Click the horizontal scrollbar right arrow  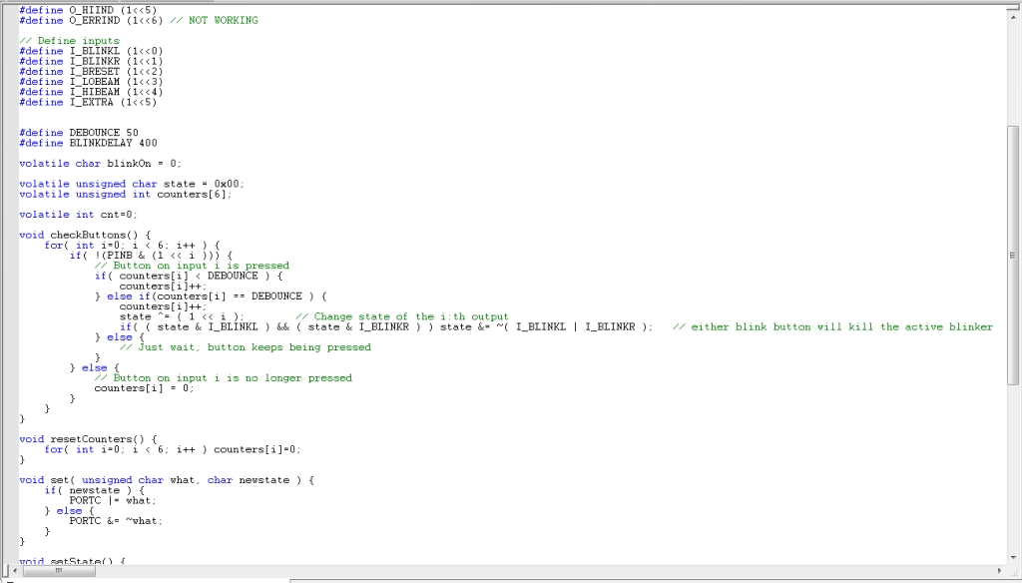point(1001,570)
